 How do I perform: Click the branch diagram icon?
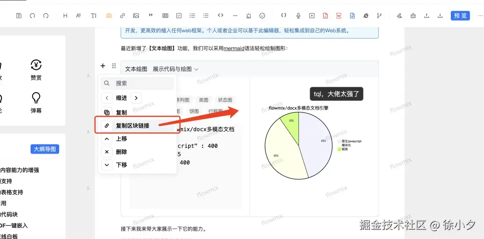pos(379,15)
